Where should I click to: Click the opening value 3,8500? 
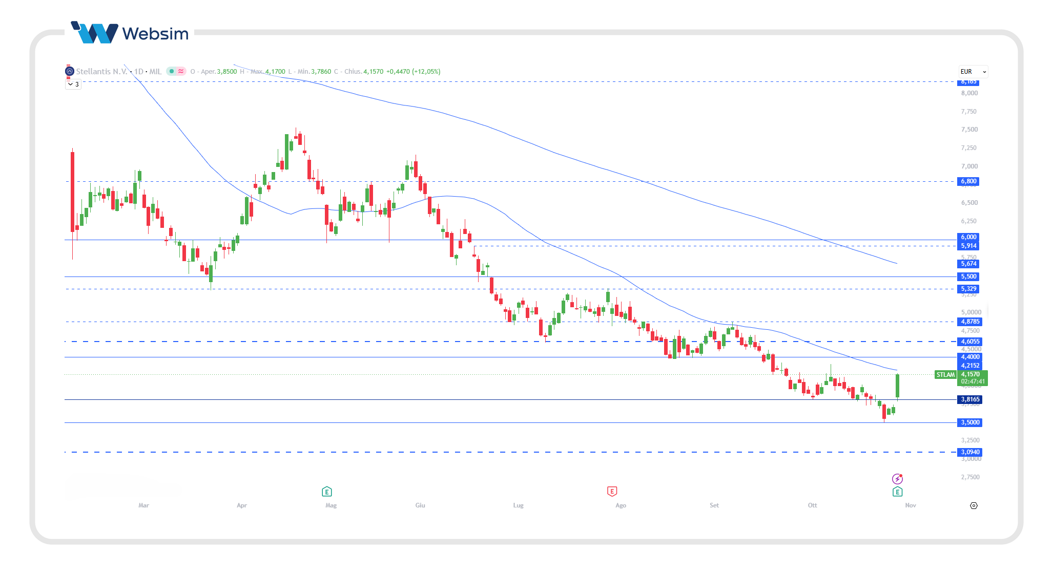point(227,71)
